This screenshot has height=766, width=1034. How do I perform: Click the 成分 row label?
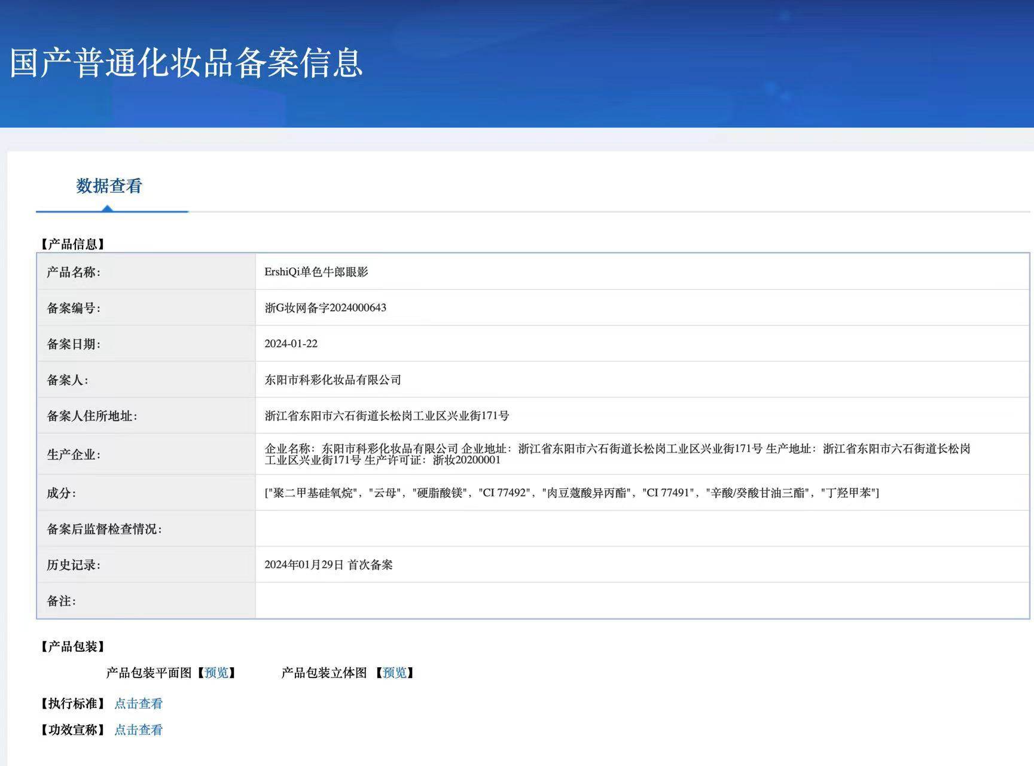click(x=61, y=493)
